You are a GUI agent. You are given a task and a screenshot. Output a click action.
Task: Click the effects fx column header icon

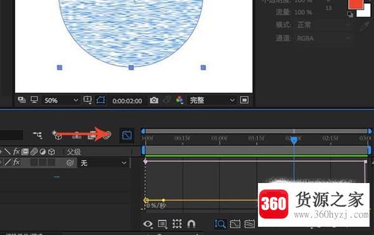[x=16, y=151]
